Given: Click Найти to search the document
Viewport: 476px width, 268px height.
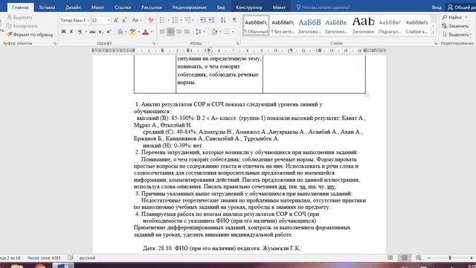Looking at the screenshot, I should pos(454,17).
